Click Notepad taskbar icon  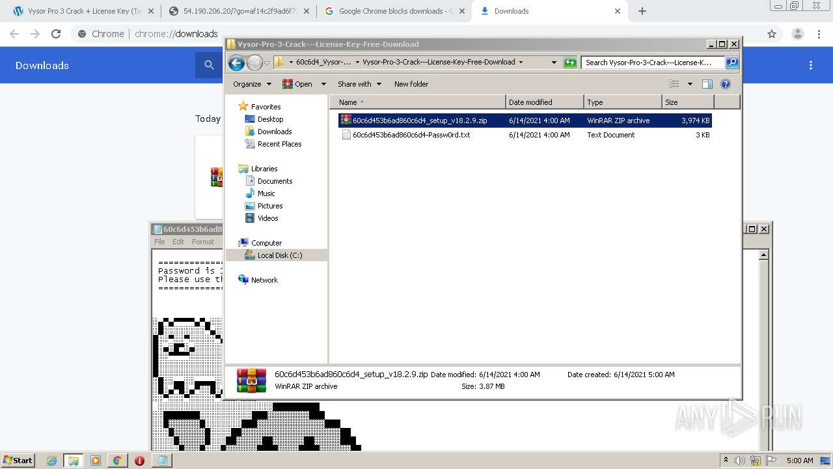161,461
